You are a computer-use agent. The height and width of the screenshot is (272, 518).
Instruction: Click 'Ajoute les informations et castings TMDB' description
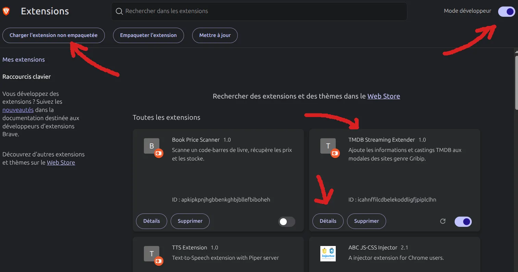click(x=405, y=154)
